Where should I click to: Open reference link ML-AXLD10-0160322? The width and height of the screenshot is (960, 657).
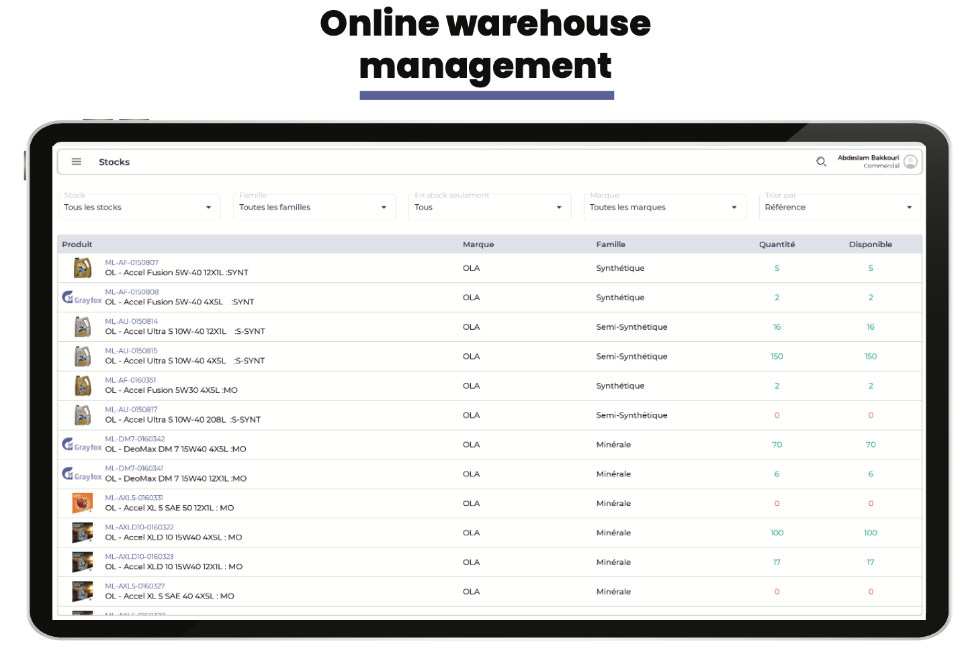pyautogui.click(x=139, y=527)
